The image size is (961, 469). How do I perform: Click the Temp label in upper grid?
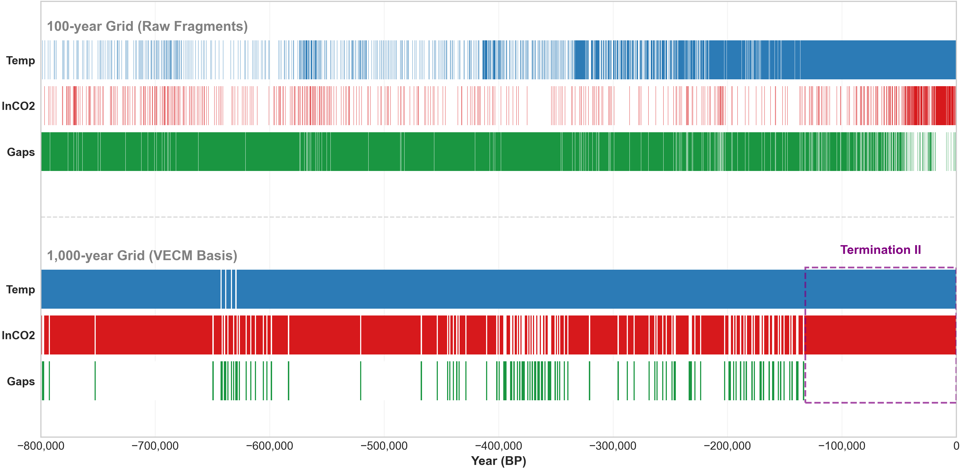(x=20, y=60)
